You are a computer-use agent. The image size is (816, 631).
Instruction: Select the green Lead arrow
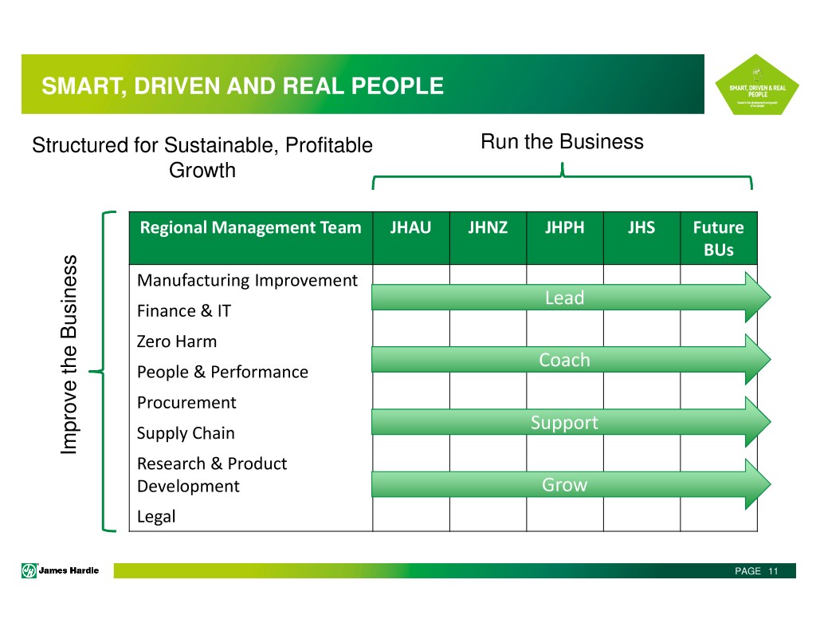(564, 298)
